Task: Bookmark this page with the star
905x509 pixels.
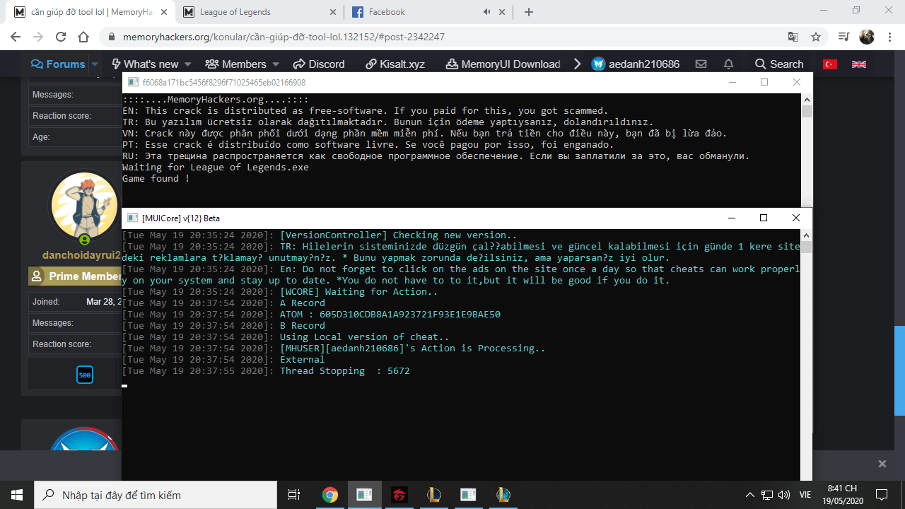Action: 816,37
